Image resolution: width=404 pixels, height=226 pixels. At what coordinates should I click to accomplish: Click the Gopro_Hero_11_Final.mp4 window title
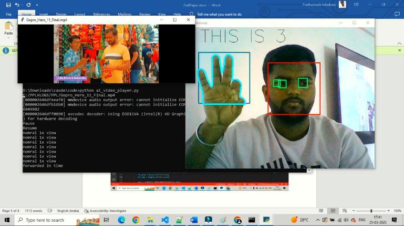click(x=47, y=20)
